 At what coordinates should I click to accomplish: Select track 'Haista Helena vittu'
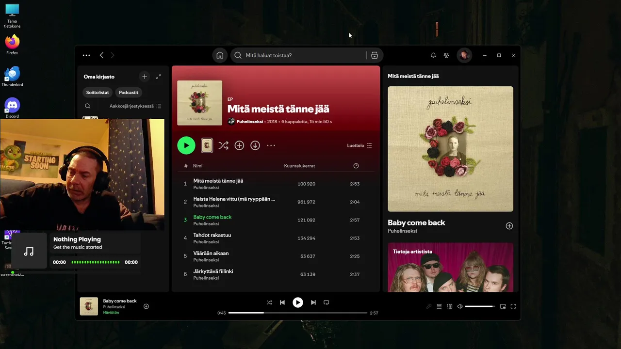pos(276,202)
